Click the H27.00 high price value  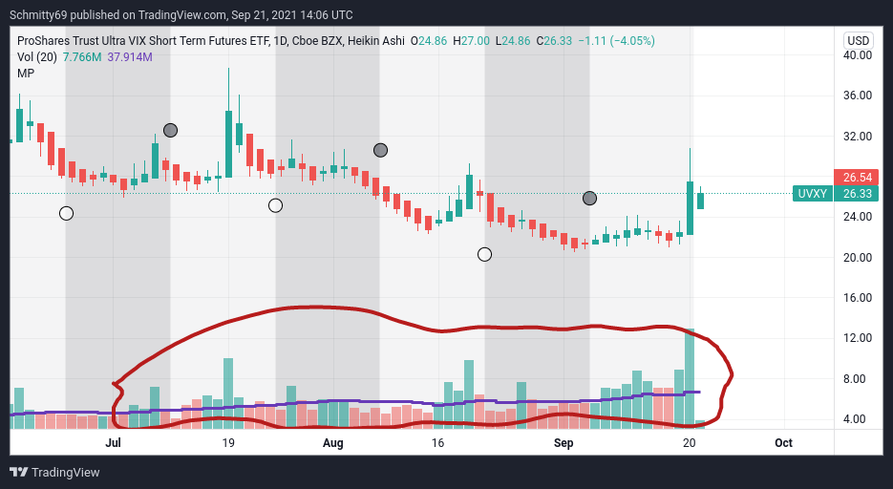click(x=471, y=40)
